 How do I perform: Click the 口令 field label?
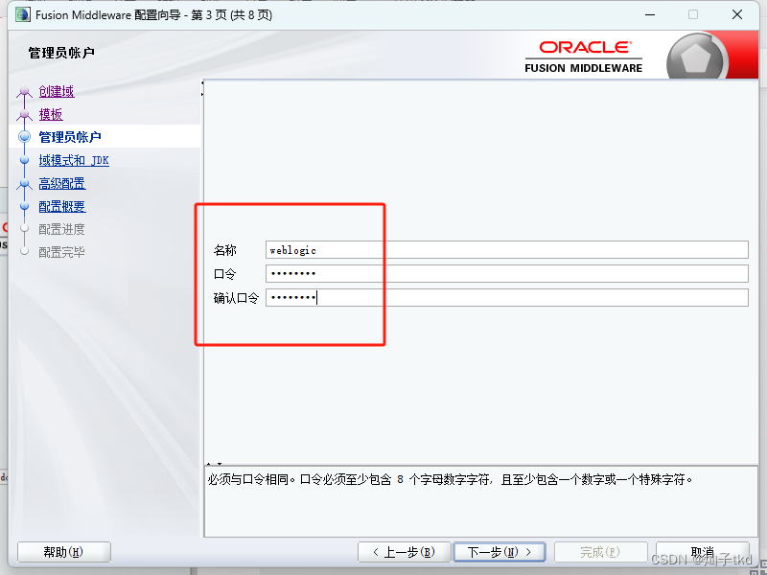[225, 274]
